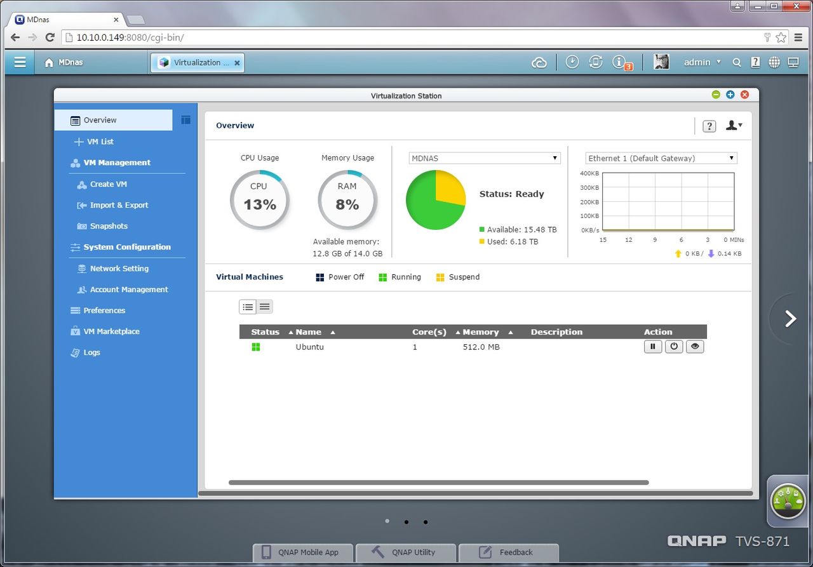Open the language globe icon
This screenshot has height=567, width=813.
tap(774, 62)
